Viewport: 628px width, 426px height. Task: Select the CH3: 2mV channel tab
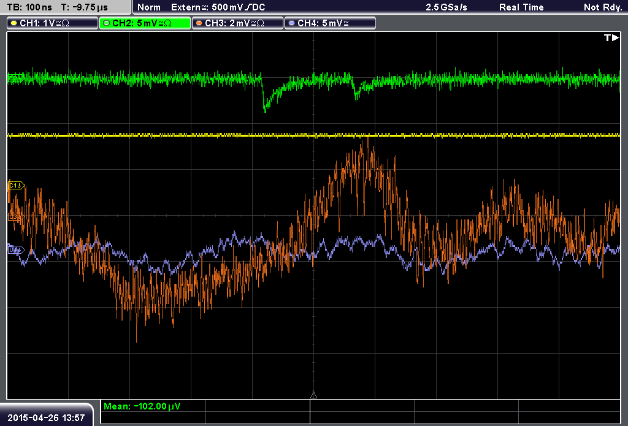click(x=237, y=23)
